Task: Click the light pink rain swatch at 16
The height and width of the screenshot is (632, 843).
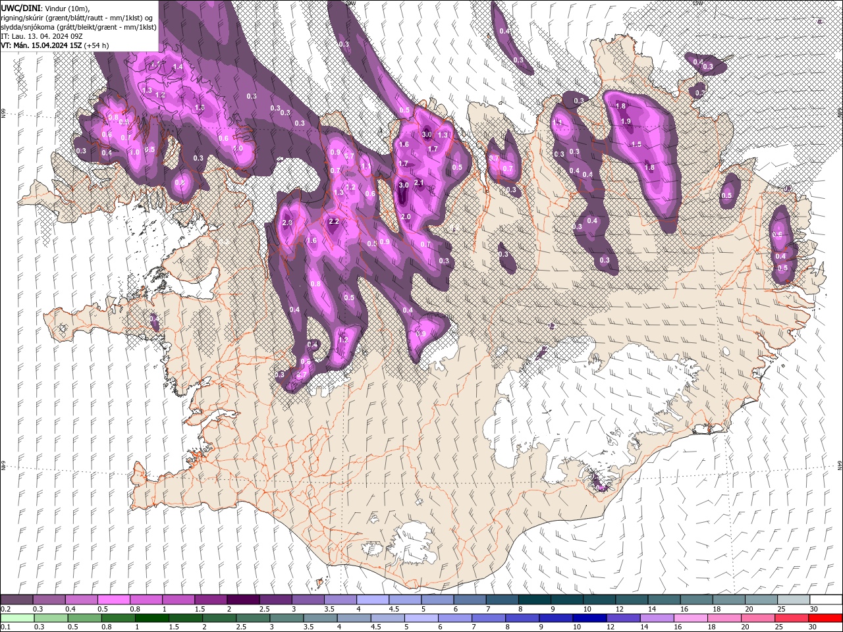Action: point(690,618)
